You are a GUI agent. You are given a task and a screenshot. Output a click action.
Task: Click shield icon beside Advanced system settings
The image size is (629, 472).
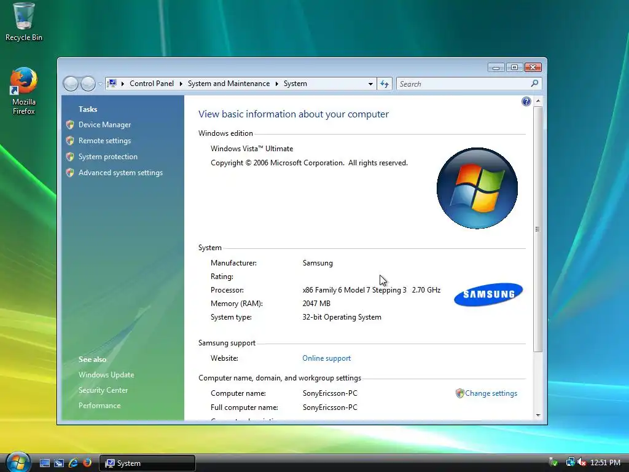(x=70, y=173)
